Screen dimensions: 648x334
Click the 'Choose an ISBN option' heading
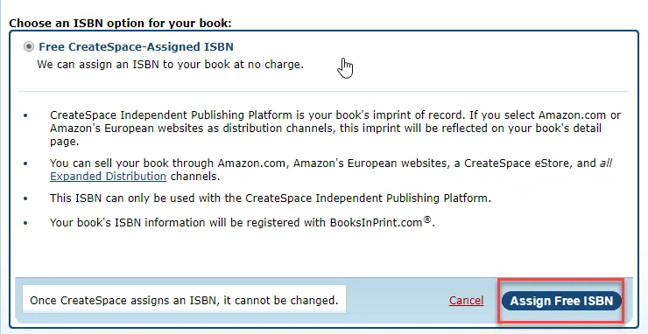[120, 23]
